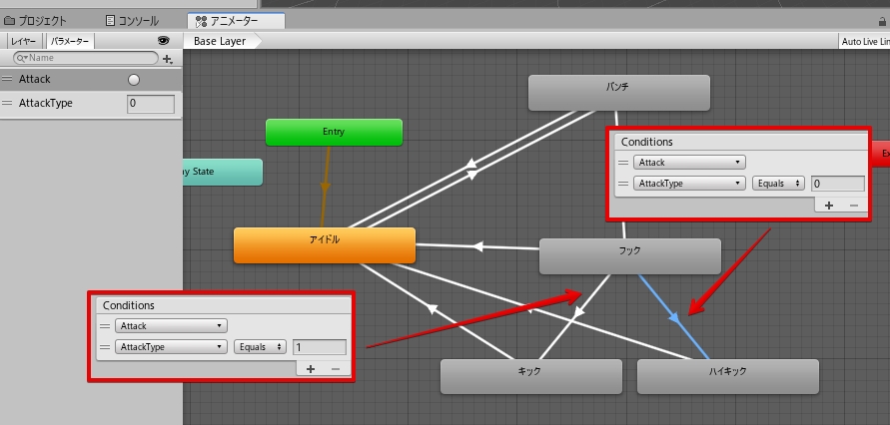Image resolution: width=890 pixels, height=425 pixels.
Task: Switch to the プロジェクト tab
Action: pyautogui.click(x=35, y=21)
